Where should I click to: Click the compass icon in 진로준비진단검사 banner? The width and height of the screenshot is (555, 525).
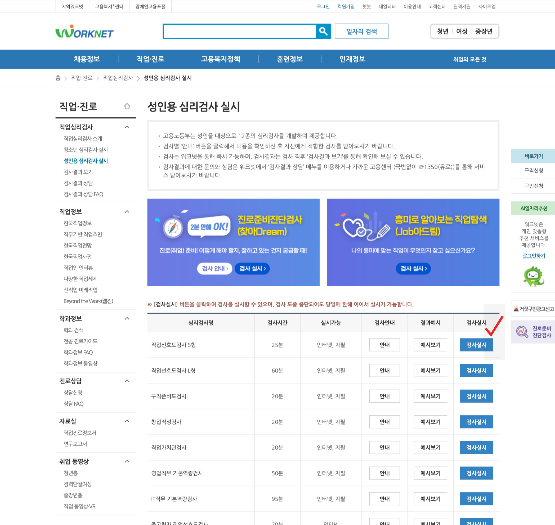pyautogui.click(x=173, y=228)
